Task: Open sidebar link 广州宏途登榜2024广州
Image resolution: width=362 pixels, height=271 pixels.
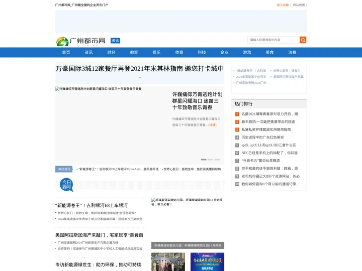Action: (x=251, y=83)
